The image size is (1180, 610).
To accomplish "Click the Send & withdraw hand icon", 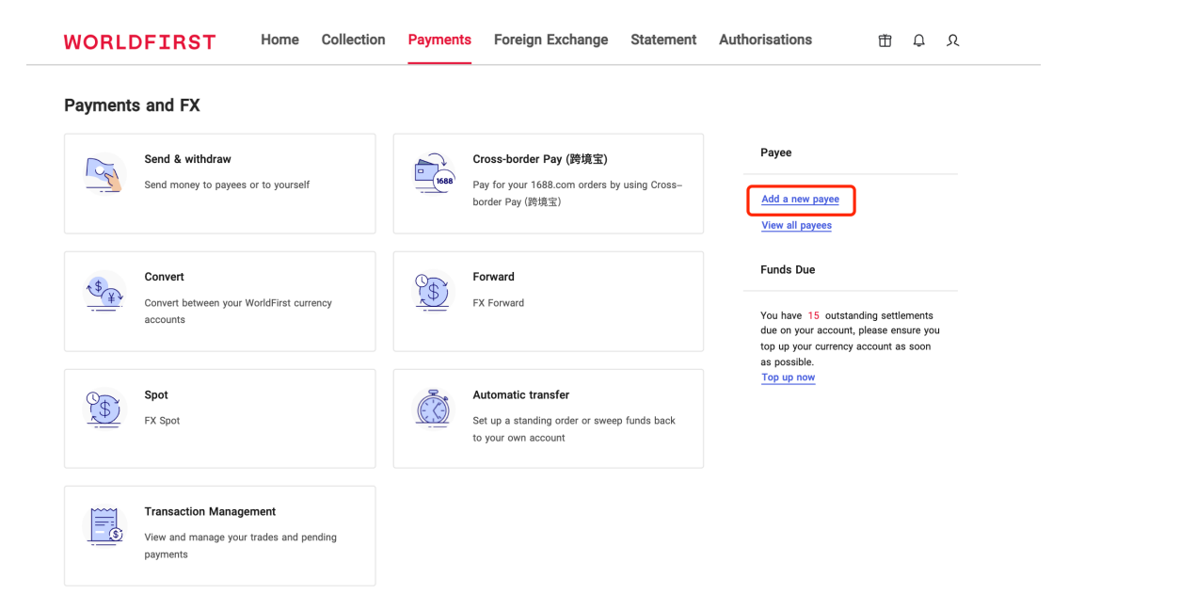I will click(x=104, y=174).
